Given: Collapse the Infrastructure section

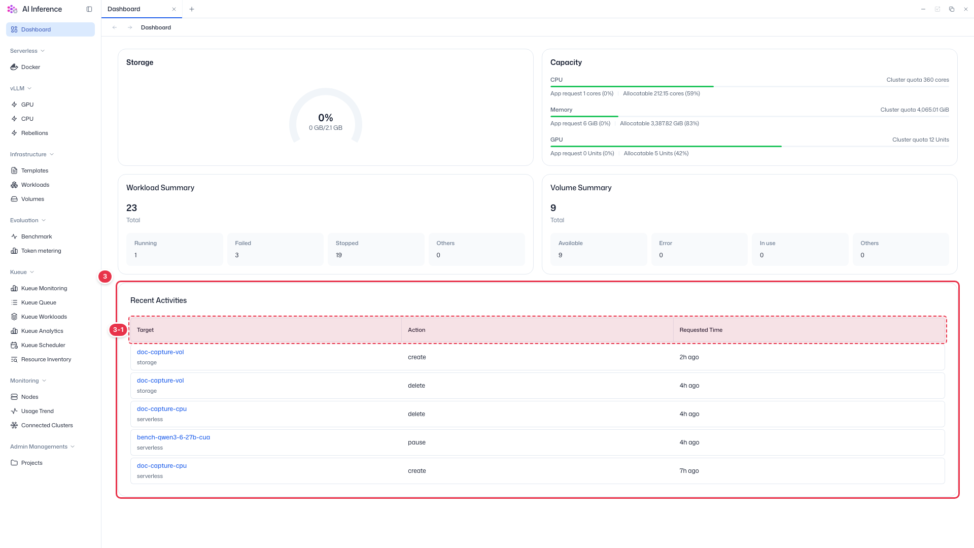Looking at the screenshot, I should tap(32, 154).
